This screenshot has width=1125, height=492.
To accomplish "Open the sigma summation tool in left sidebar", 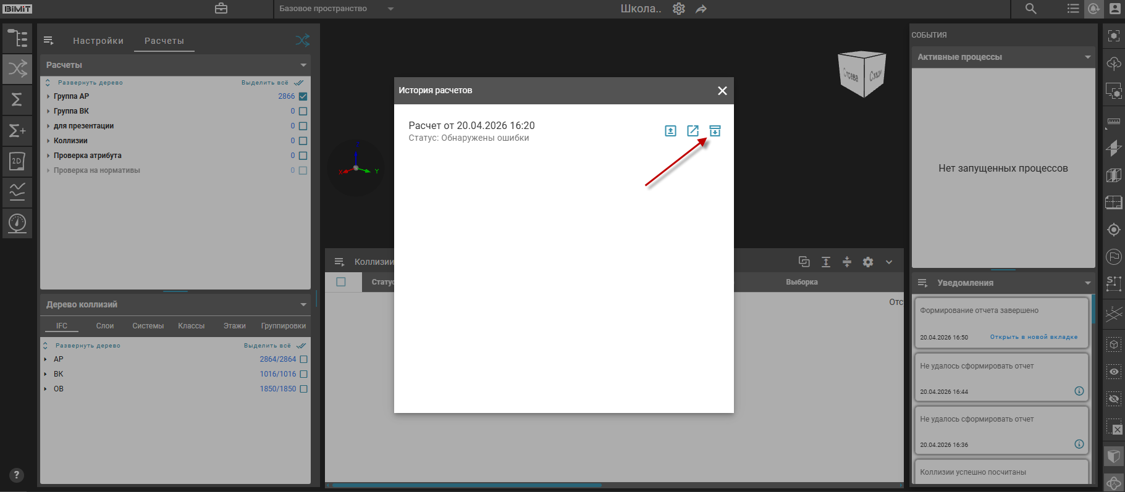I will tap(17, 99).
